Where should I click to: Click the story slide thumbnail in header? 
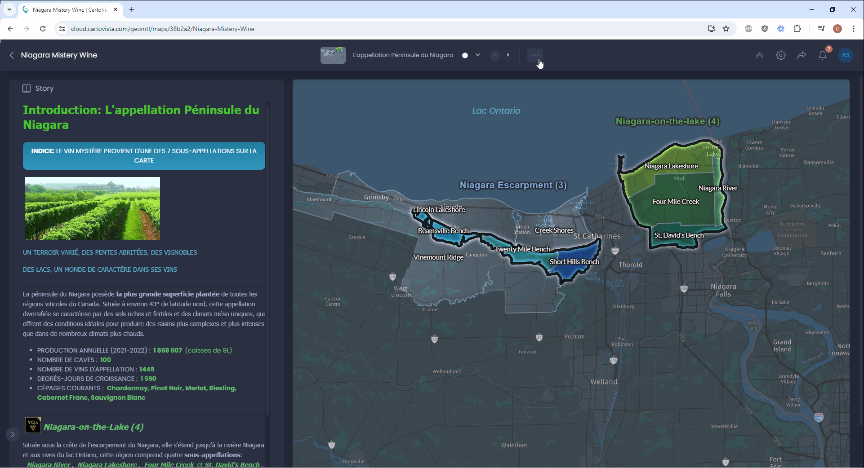333,55
